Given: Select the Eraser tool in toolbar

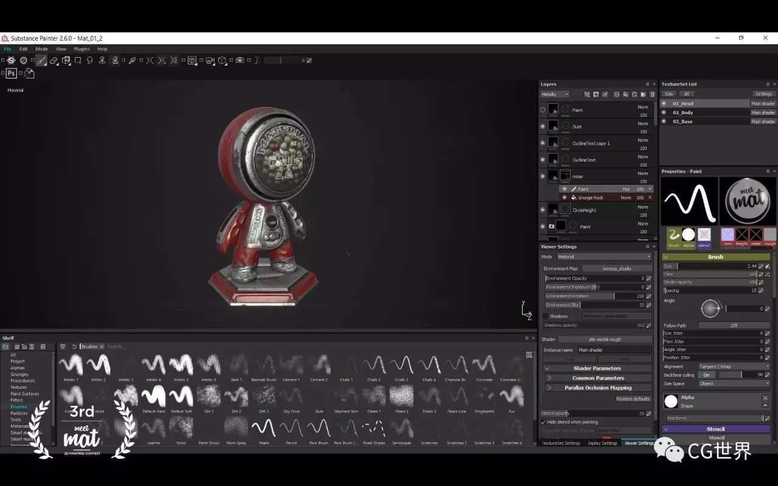Looking at the screenshot, I should pyautogui.click(x=54, y=60).
